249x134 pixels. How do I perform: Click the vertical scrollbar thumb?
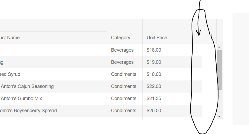pyautogui.click(x=219, y=70)
